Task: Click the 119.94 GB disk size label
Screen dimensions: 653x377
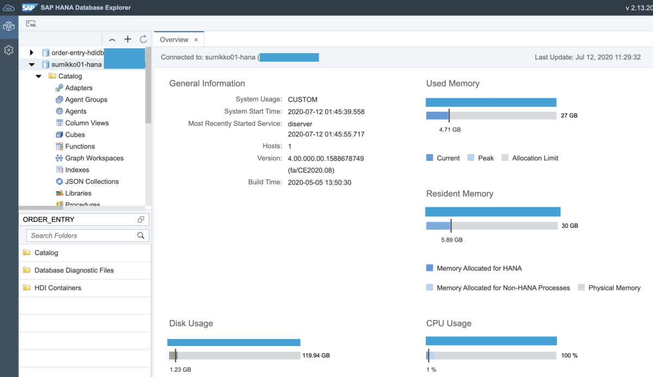Action: pyautogui.click(x=316, y=355)
